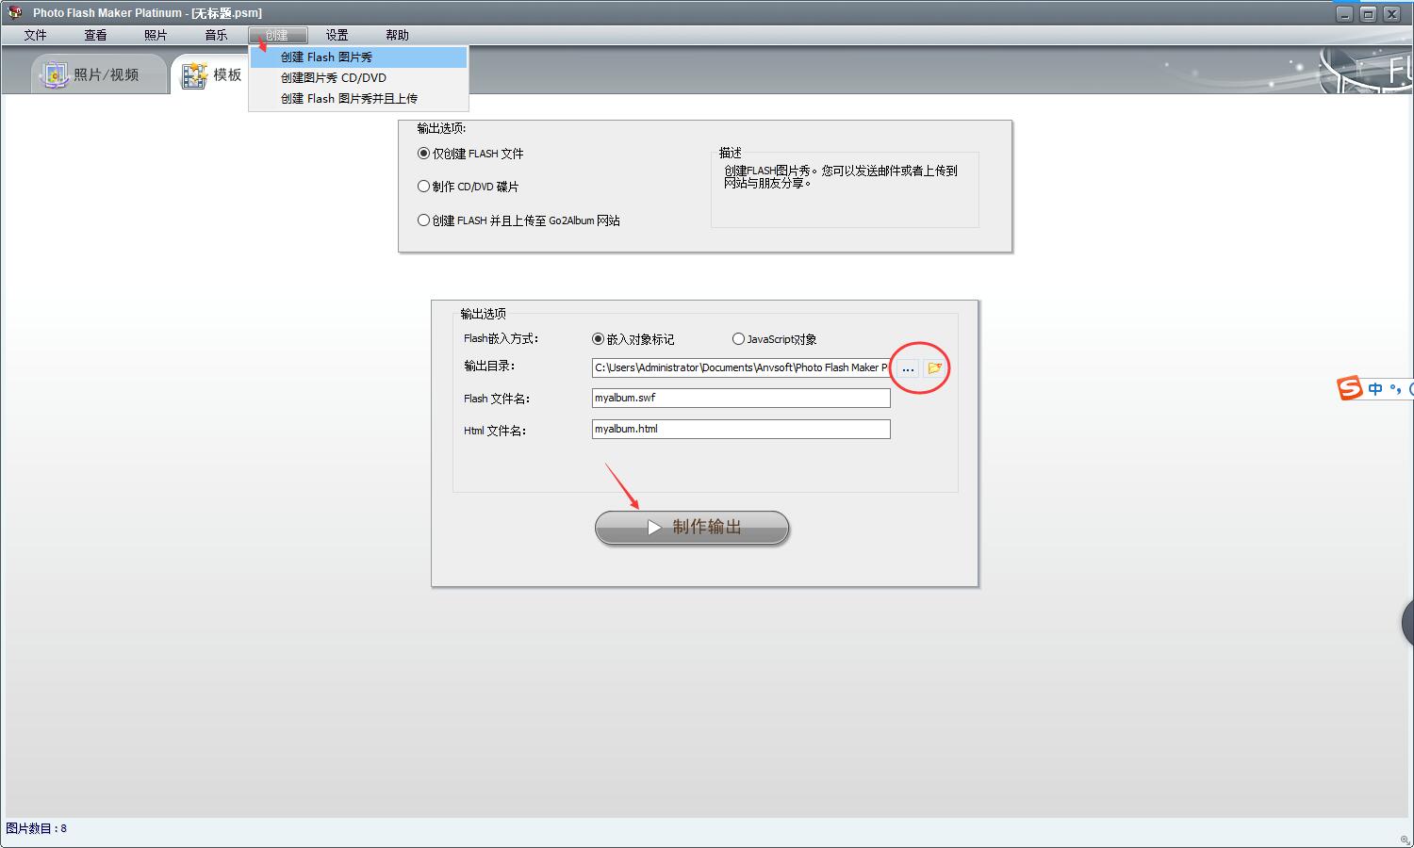Toggle the 中 Chinese input mode indicator
This screenshot has height=848, width=1414.
coord(1375,389)
